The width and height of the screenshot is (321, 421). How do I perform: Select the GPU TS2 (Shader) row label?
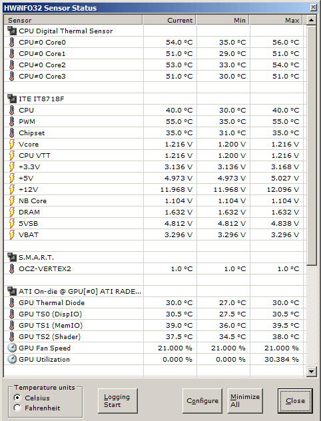click(50, 336)
